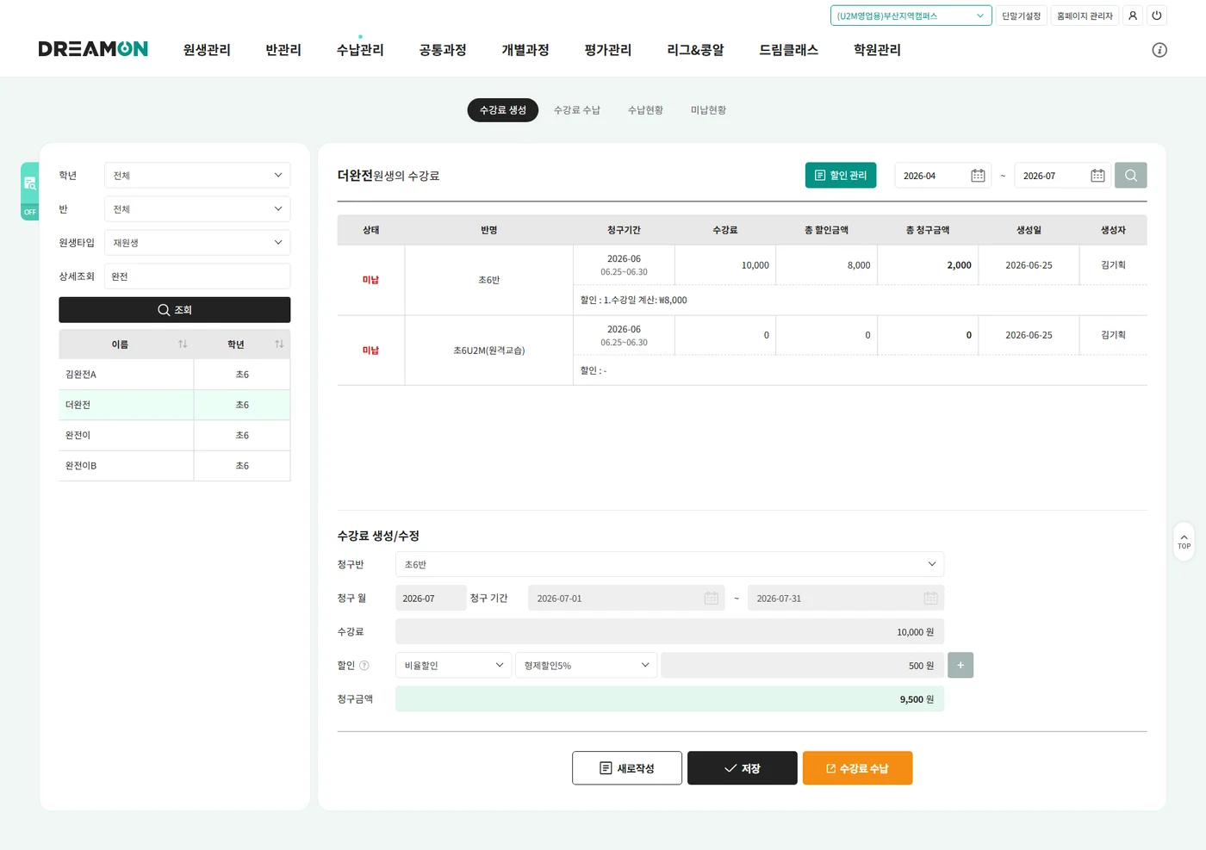1206x850 pixels.
Task: Open the info icon in header
Action: (1159, 50)
